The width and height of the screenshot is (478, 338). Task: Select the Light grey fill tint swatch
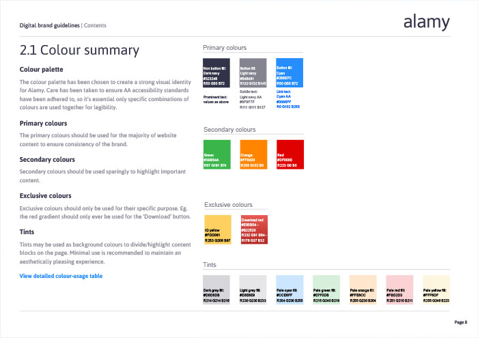point(253,290)
